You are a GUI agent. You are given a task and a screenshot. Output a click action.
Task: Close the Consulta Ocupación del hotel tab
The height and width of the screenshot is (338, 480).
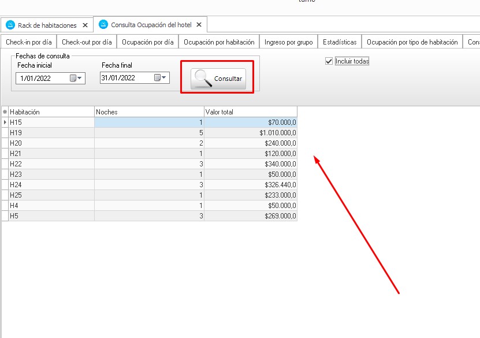pyautogui.click(x=199, y=24)
